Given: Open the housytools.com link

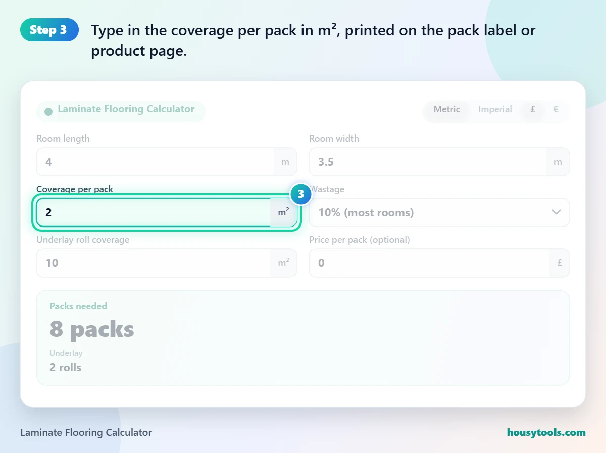Looking at the screenshot, I should pos(546,432).
